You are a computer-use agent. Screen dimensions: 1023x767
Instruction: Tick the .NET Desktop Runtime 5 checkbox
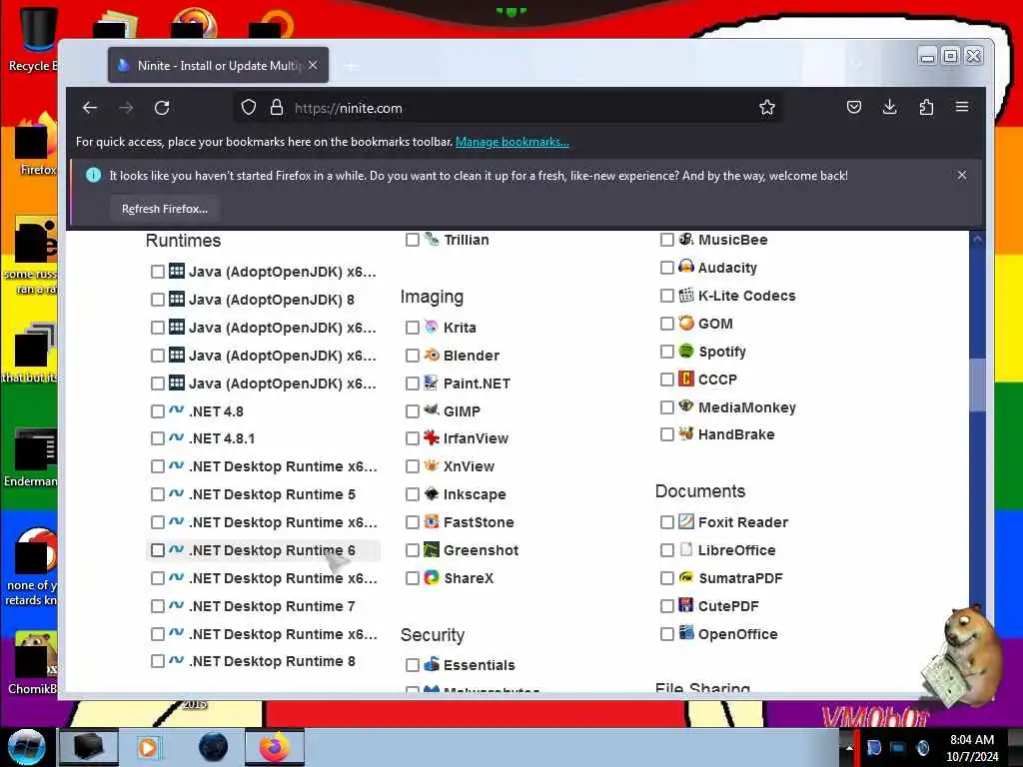(157, 494)
